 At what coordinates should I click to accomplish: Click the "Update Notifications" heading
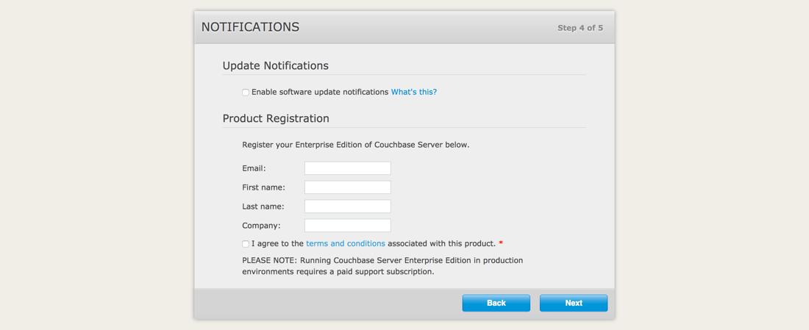(x=276, y=66)
